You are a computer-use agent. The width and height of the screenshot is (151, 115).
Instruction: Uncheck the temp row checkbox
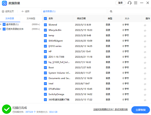click(45, 35)
